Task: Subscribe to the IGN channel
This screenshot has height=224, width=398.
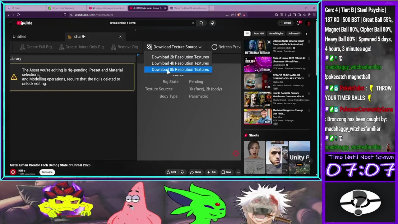Action: pos(47,172)
